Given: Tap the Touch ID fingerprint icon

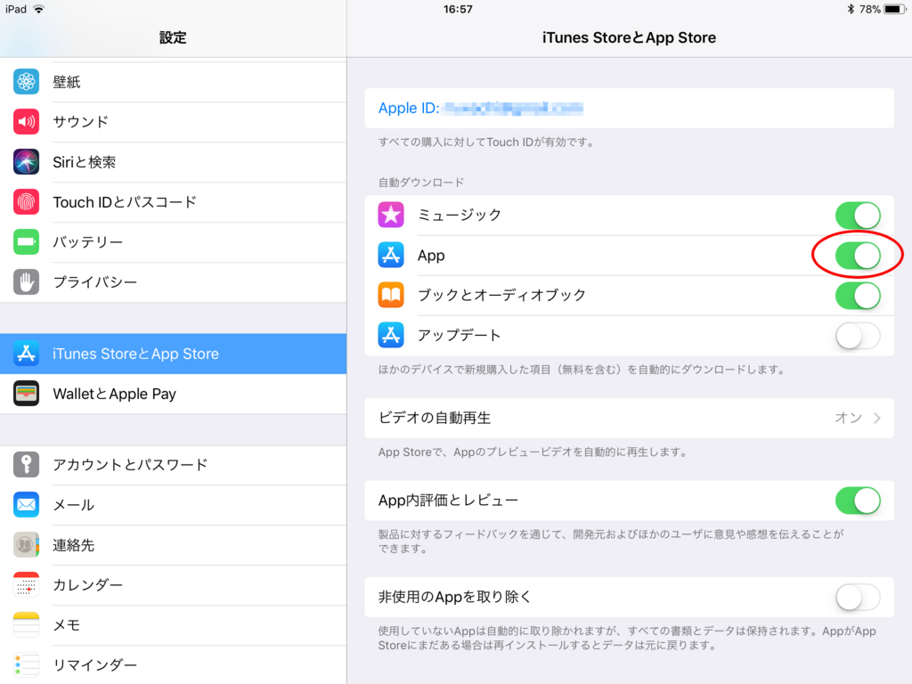Looking at the screenshot, I should point(26,202).
